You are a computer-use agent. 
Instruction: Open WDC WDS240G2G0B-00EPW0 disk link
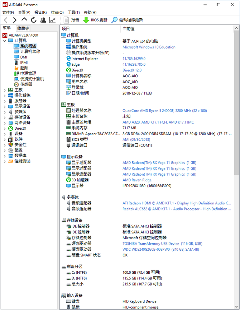tap(161, 249)
